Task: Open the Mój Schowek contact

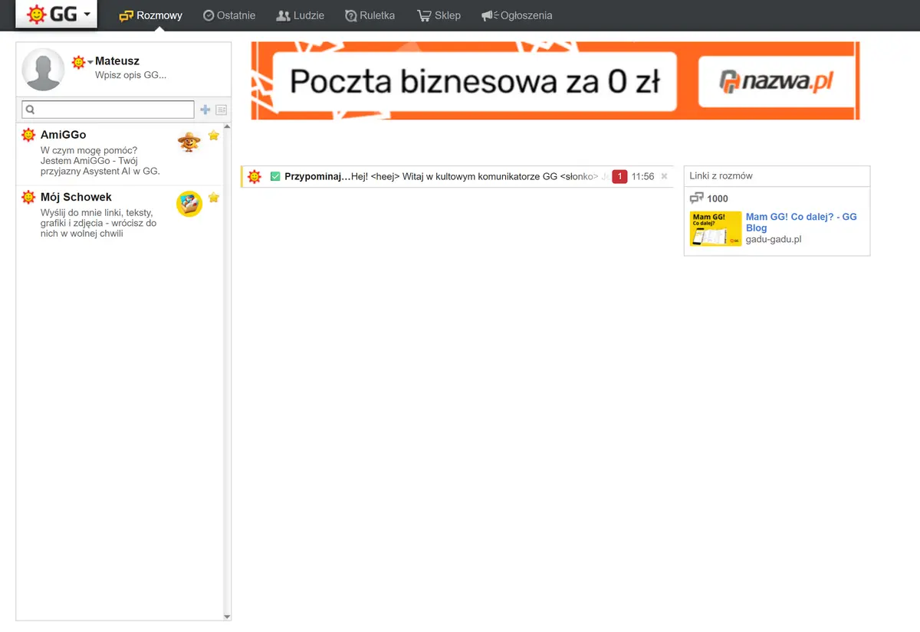Action: [x=119, y=215]
